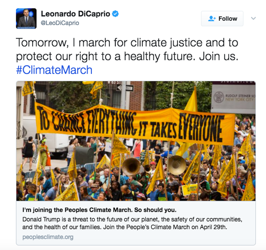
Task: Click the Leonardo DiCaprio display name
Action: coord(75,14)
